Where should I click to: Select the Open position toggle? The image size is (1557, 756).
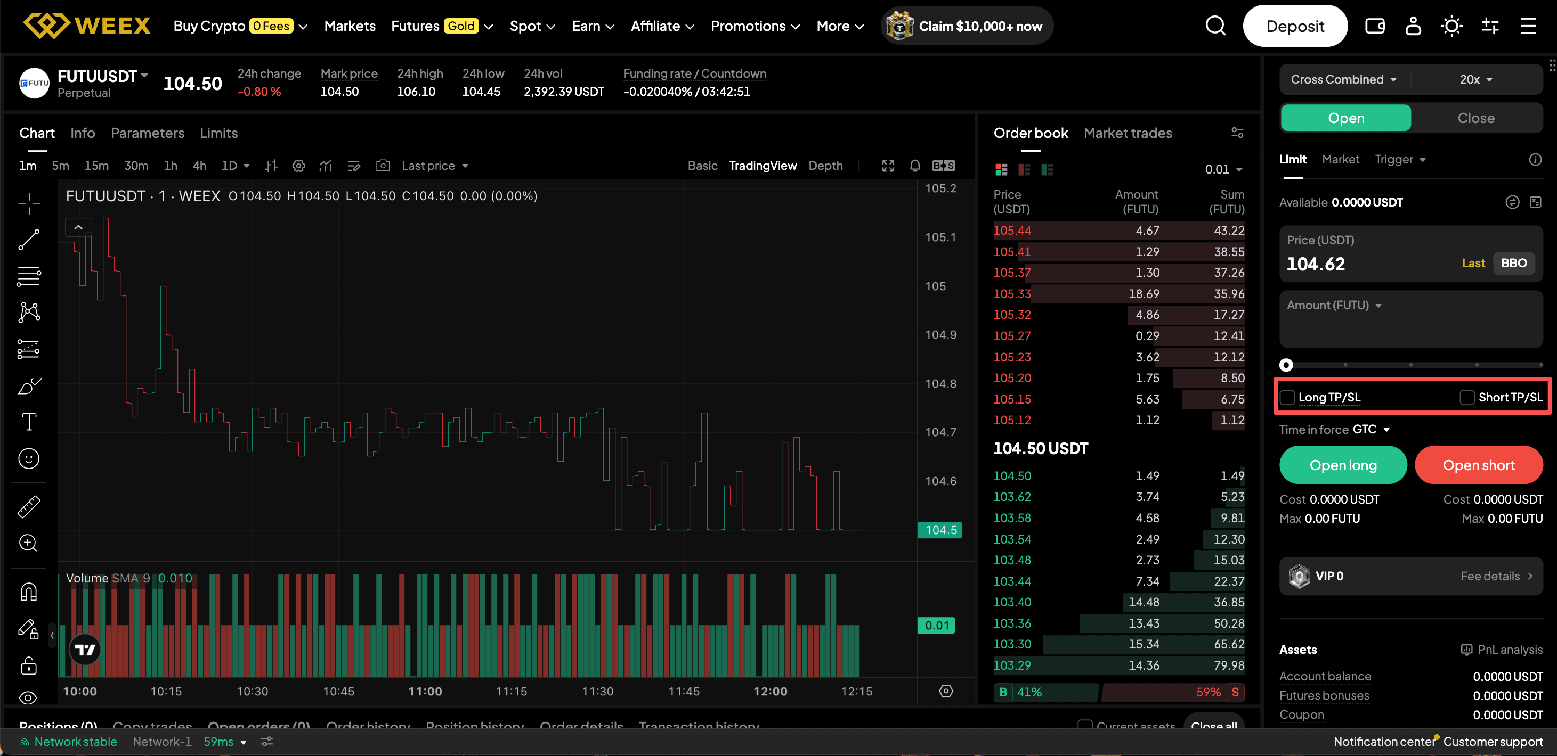pos(1345,118)
